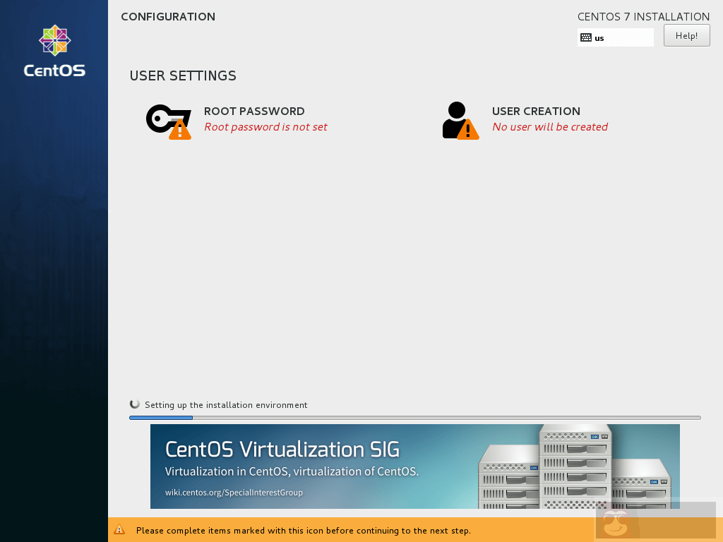The height and width of the screenshot is (542, 723).
Task: Click the installation progress bar
Action: (x=415, y=417)
